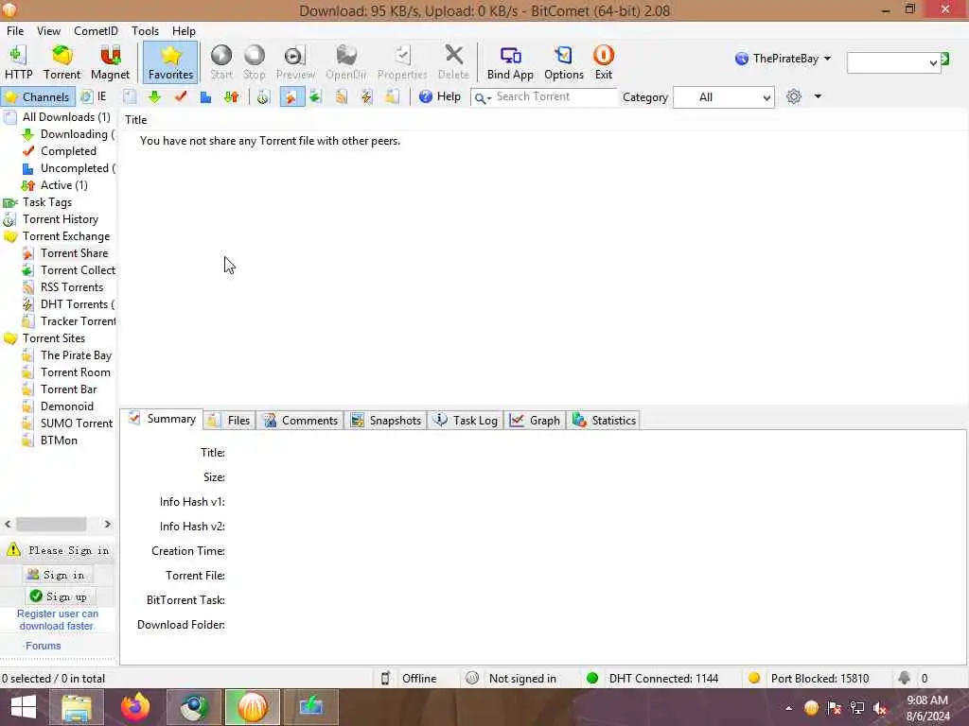Viewport: 969px width, 726px height.
Task: Click the Torrent Collect toolbar icon
Action: pyautogui.click(x=316, y=97)
